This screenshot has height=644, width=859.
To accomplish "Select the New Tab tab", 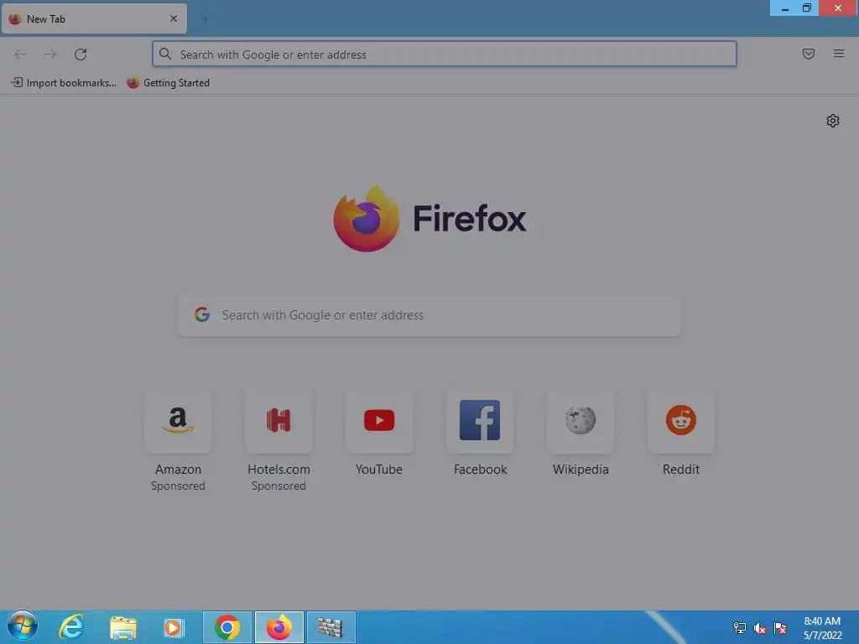I will coord(94,19).
